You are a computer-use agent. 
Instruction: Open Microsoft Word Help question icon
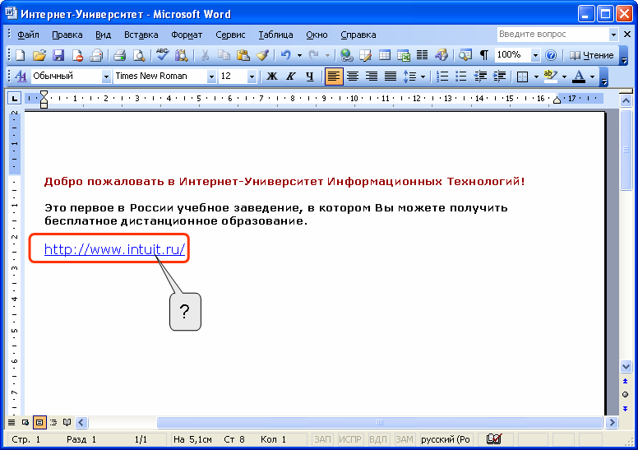(551, 55)
